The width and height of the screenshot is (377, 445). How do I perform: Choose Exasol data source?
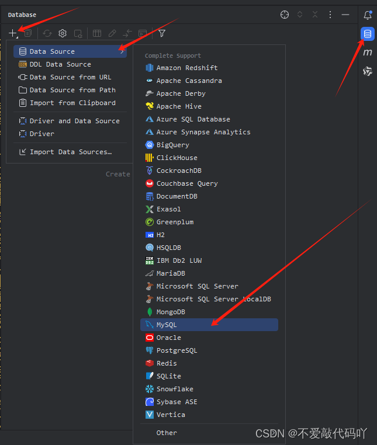tap(209, 209)
